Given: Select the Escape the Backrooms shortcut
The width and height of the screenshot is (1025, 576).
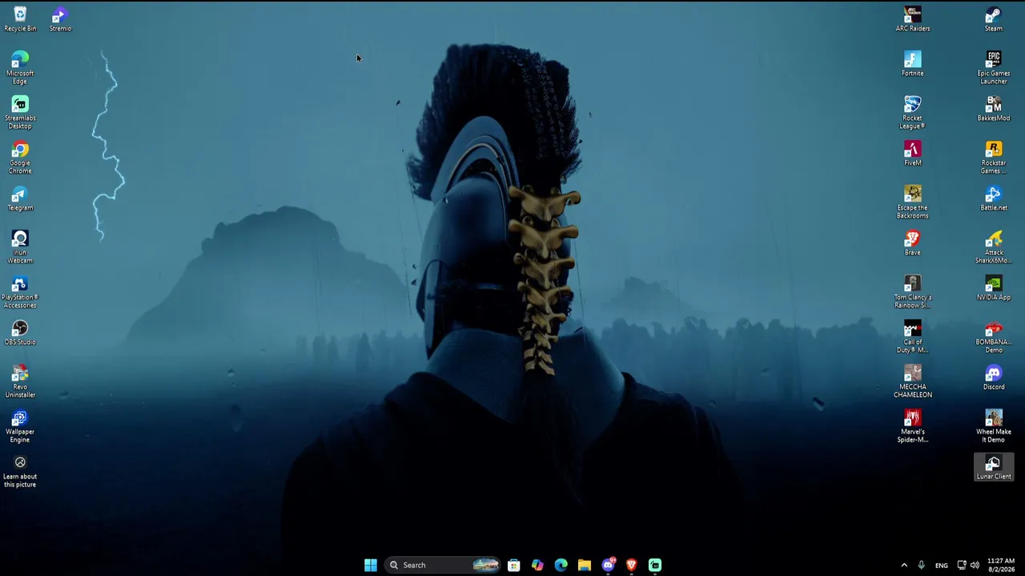Looking at the screenshot, I should [x=913, y=202].
